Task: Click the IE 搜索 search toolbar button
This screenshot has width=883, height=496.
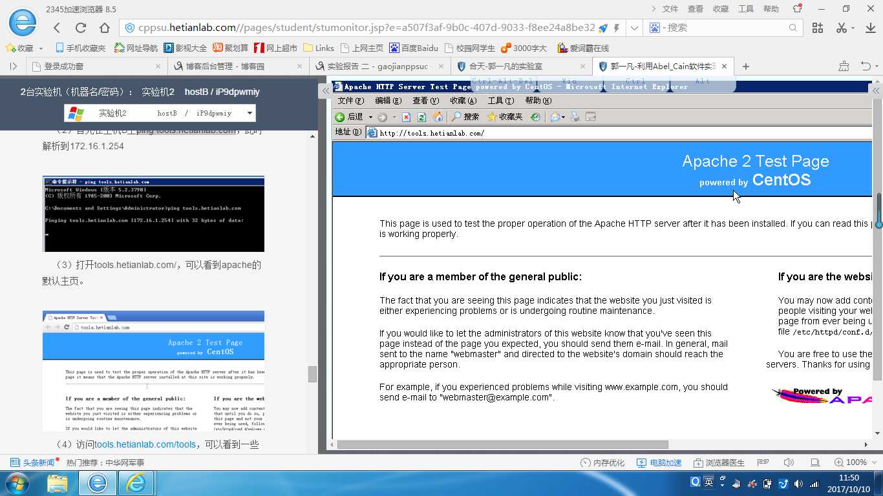Action: [x=465, y=117]
